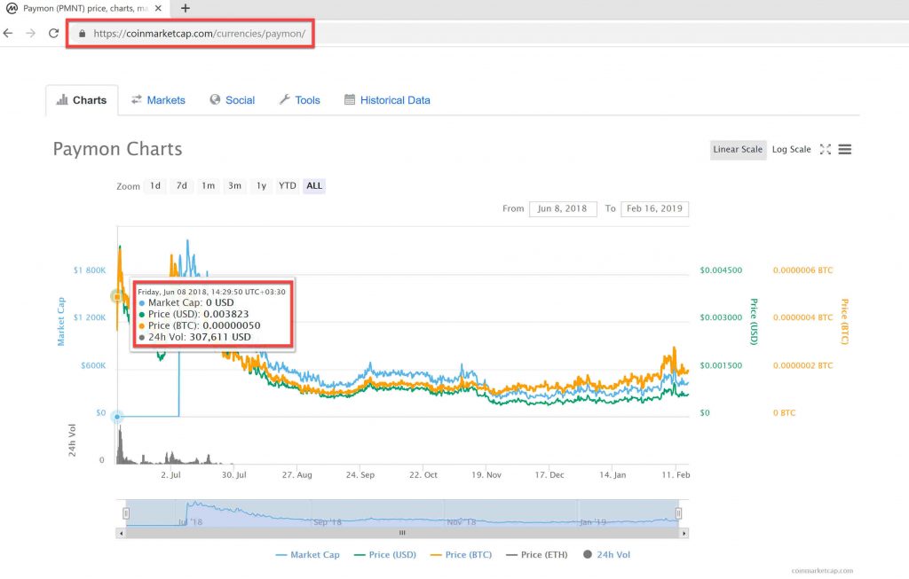Open the Social tab
Image resolution: width=909 pixels, height=579 pixels.
click(232, 100)
